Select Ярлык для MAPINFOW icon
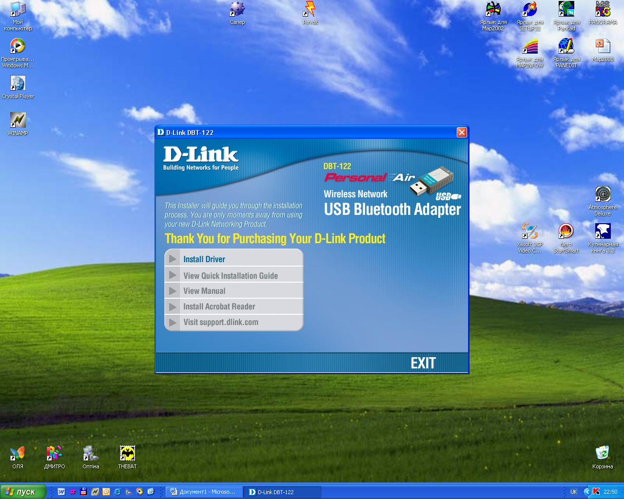 click(x=530, y=53)
